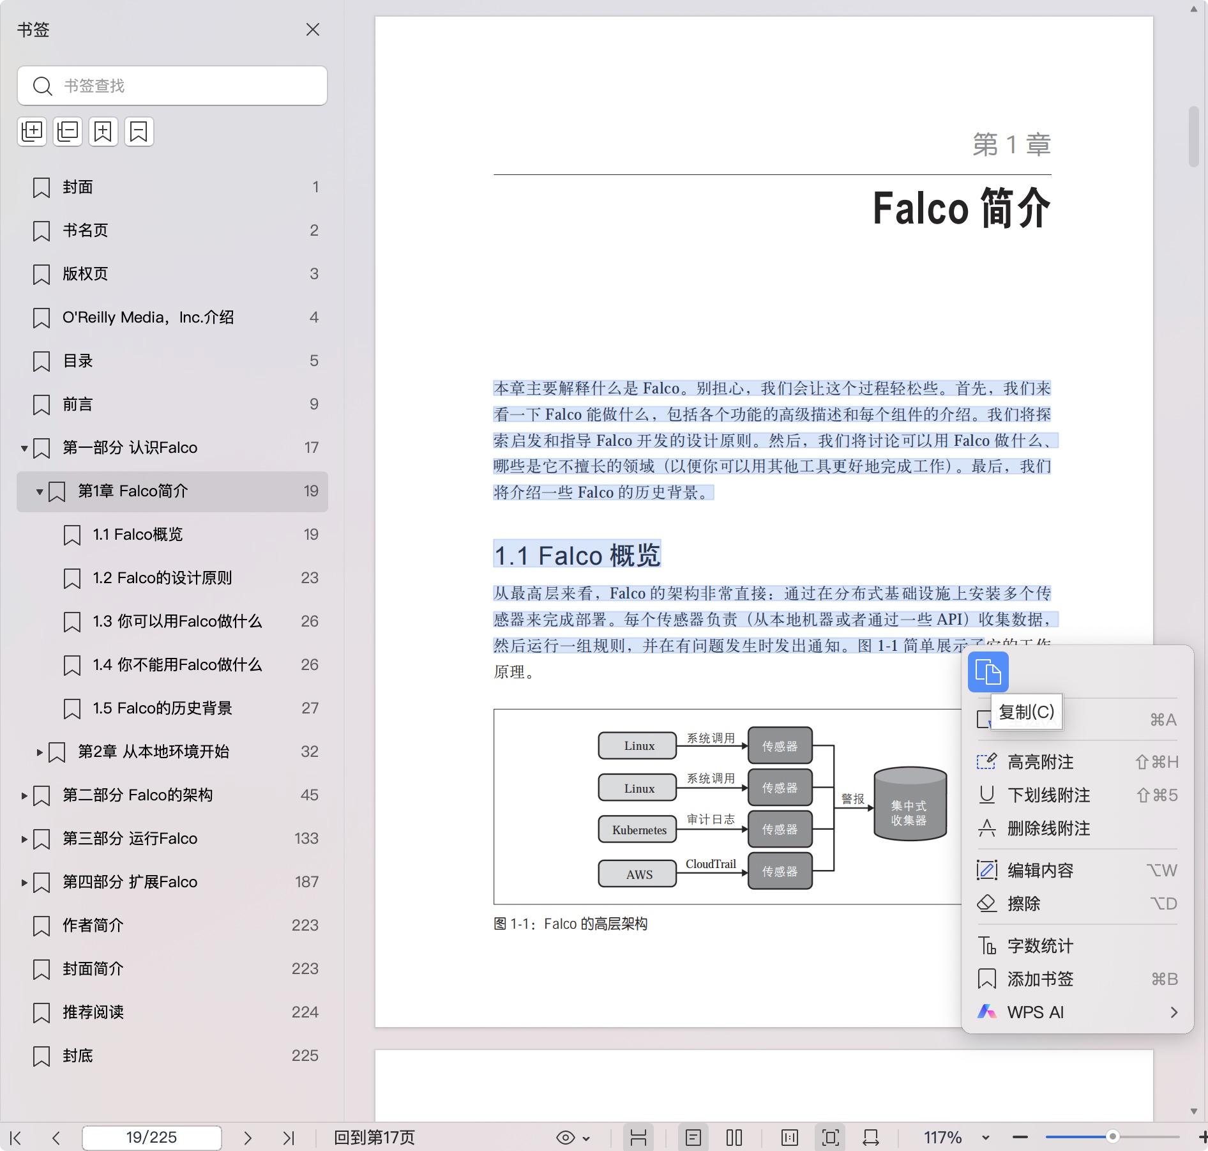This screenshot has width=1208, height=1151.
Task: Expand the 第2章 从本地环境开始 bookmark
Action: click(x=40, y=752)
